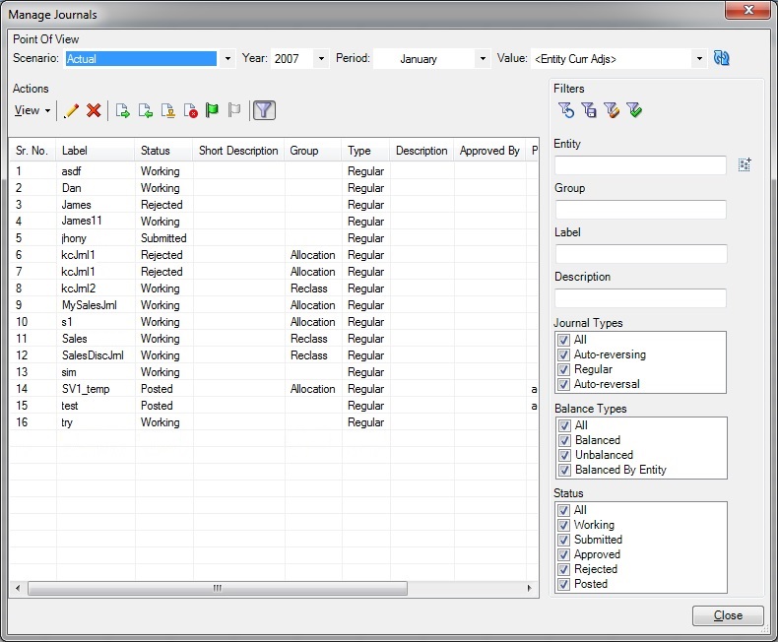Click the refresh icon beside Value dropdown
778x642 pixels.
coord(722,59)
